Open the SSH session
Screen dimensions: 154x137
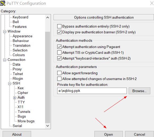click(x=109, y=134)
